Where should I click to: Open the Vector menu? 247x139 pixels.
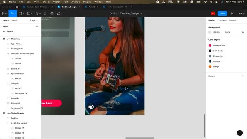(56, 2)
